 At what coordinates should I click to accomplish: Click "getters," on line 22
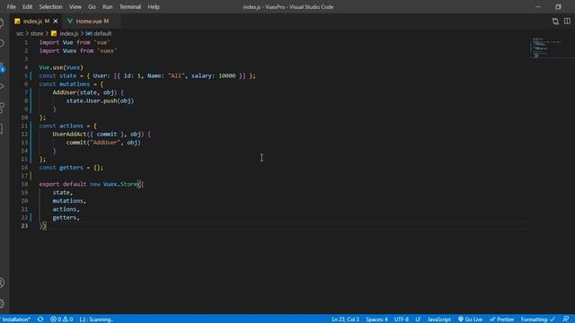pyautogui.click(x=66, y=217)
